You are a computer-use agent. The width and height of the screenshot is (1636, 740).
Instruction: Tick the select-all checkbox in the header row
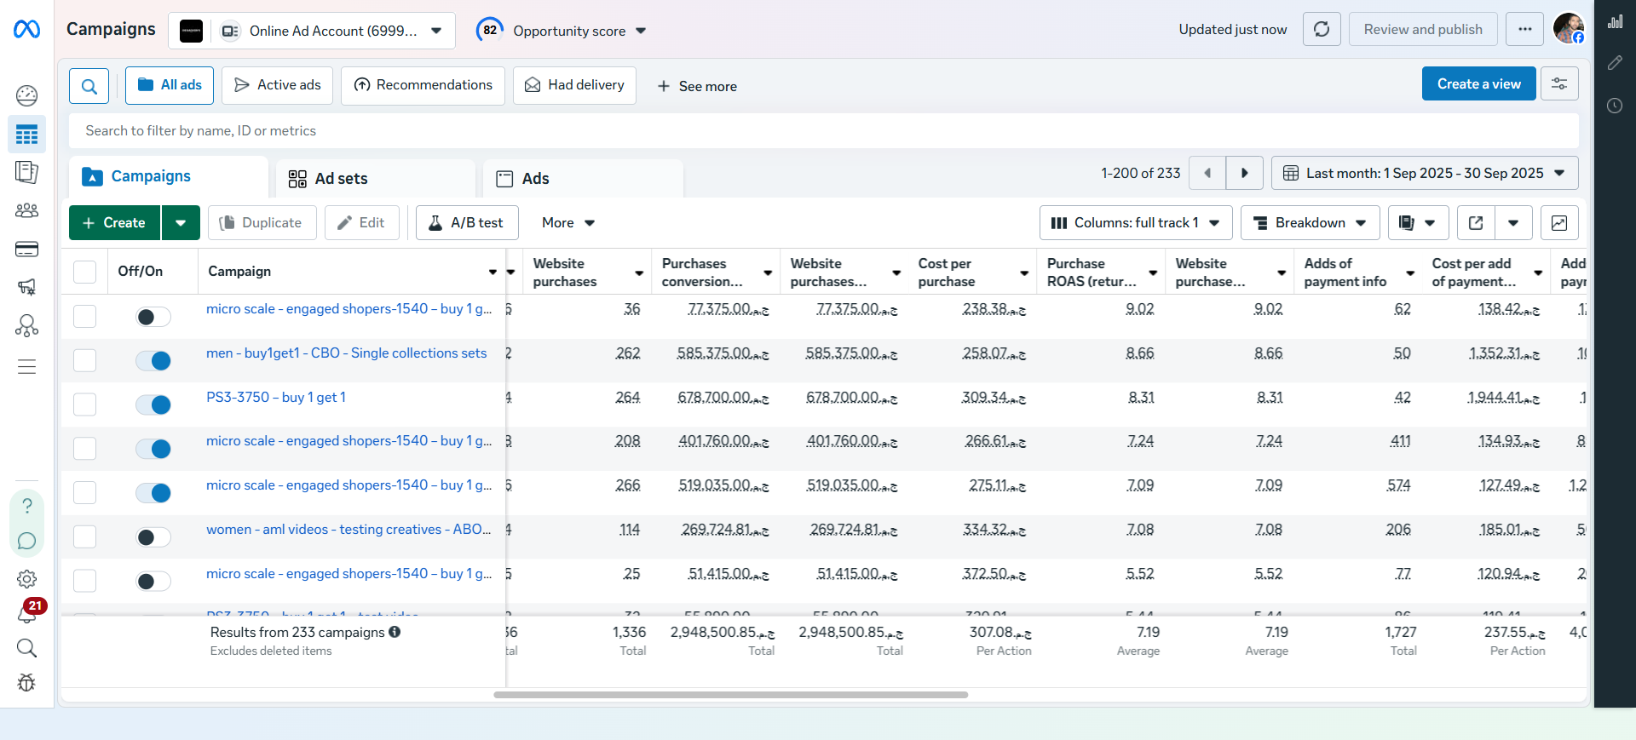(x=84, y=272)
